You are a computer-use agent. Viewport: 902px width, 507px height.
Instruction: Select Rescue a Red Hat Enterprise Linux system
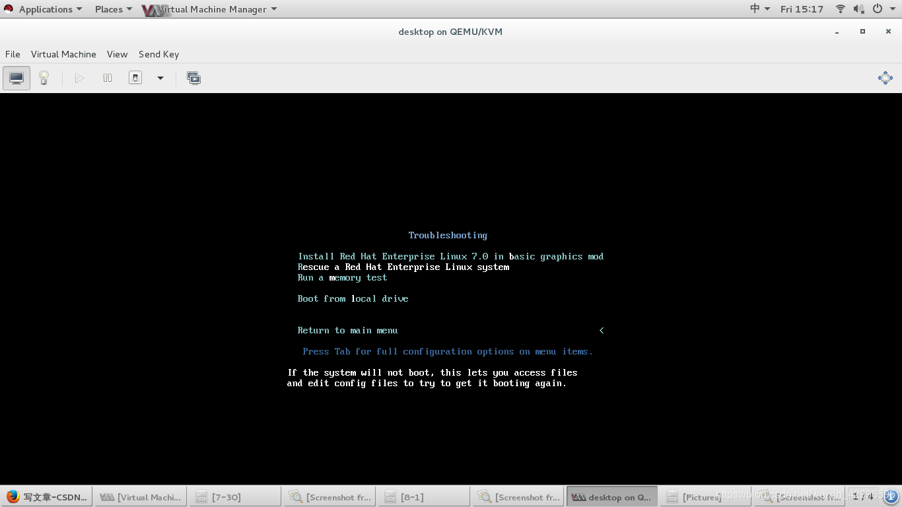(x=403, y=267)
